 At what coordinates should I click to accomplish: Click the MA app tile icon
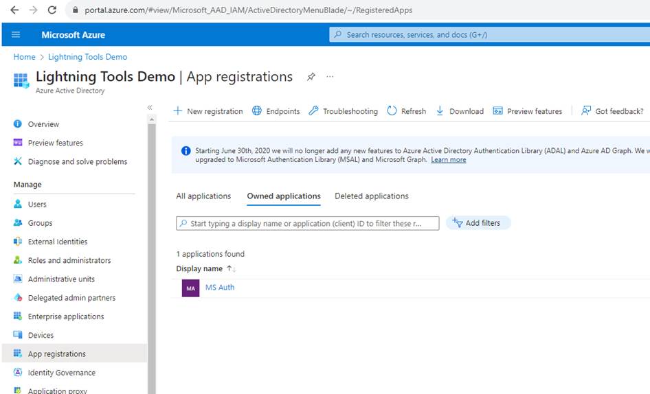(190, 288)
